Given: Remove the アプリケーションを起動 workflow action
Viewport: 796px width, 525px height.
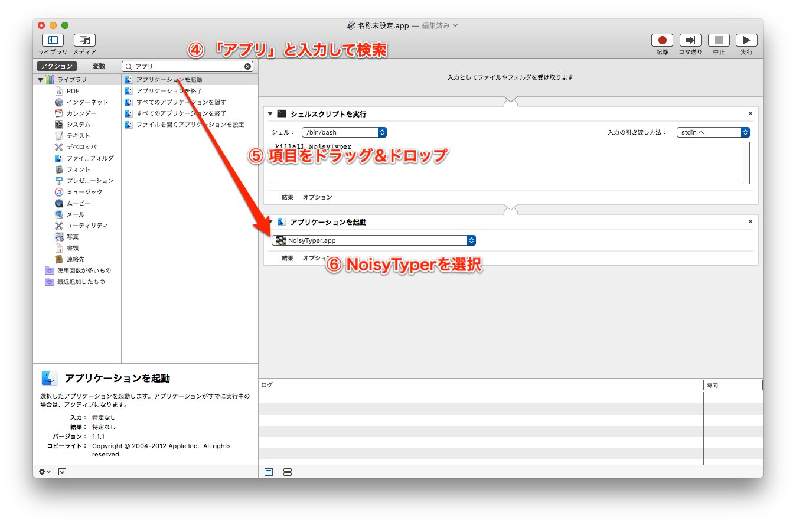Looking at the screenshot, I should pyautogui.click(x=751, y=222).
